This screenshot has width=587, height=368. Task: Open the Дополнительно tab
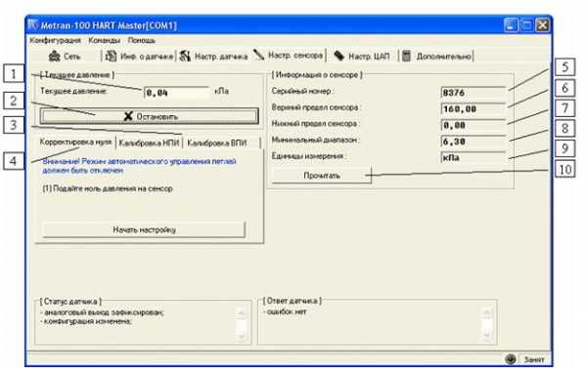click(436, 57)
